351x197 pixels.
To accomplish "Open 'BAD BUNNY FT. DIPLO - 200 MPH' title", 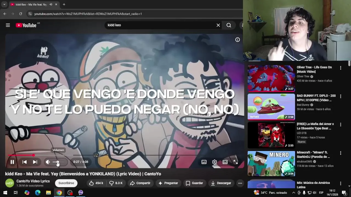I will point(316,98).
